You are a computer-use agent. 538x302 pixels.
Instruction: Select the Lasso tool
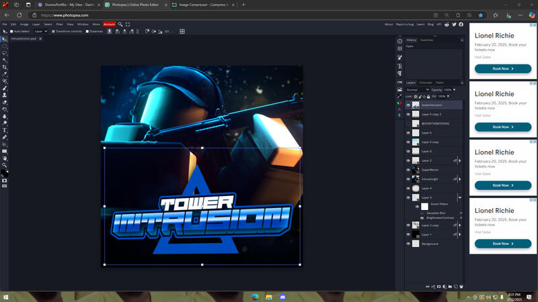coord(5,53)
